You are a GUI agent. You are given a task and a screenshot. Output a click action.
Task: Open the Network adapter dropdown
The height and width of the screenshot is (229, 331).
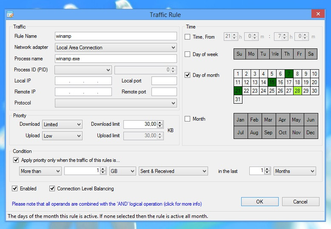pyautogui.click(x=116, y=48)
